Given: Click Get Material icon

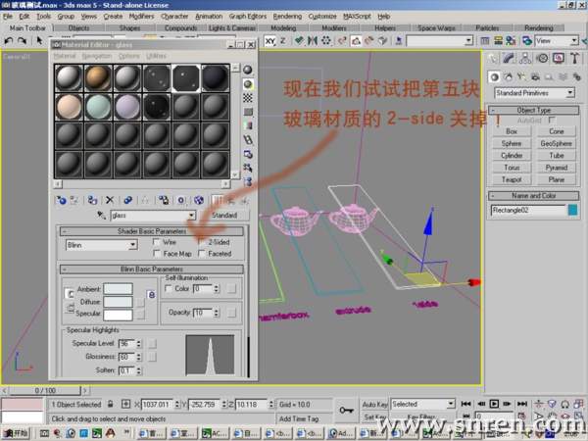Looking at the screenshot, I should tap(61, 200).
